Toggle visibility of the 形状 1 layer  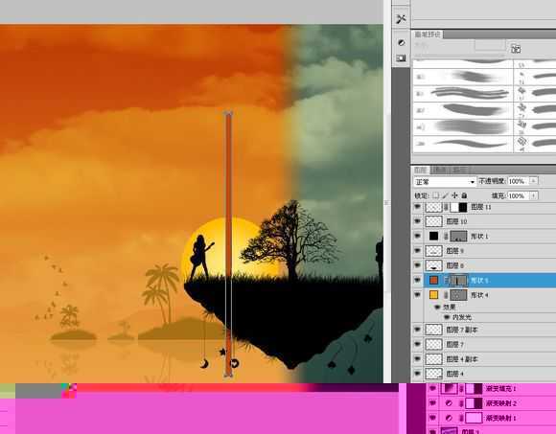coord(418,236)
